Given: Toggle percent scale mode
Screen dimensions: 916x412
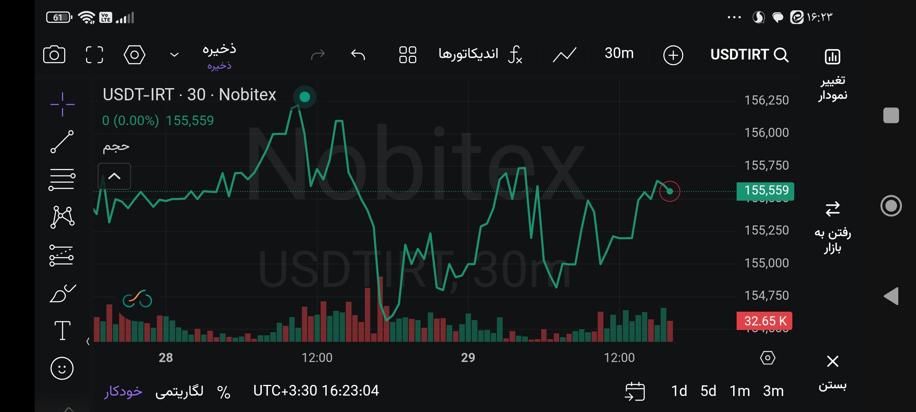Looking at the screenshot, I should click(x=224, y=392).
